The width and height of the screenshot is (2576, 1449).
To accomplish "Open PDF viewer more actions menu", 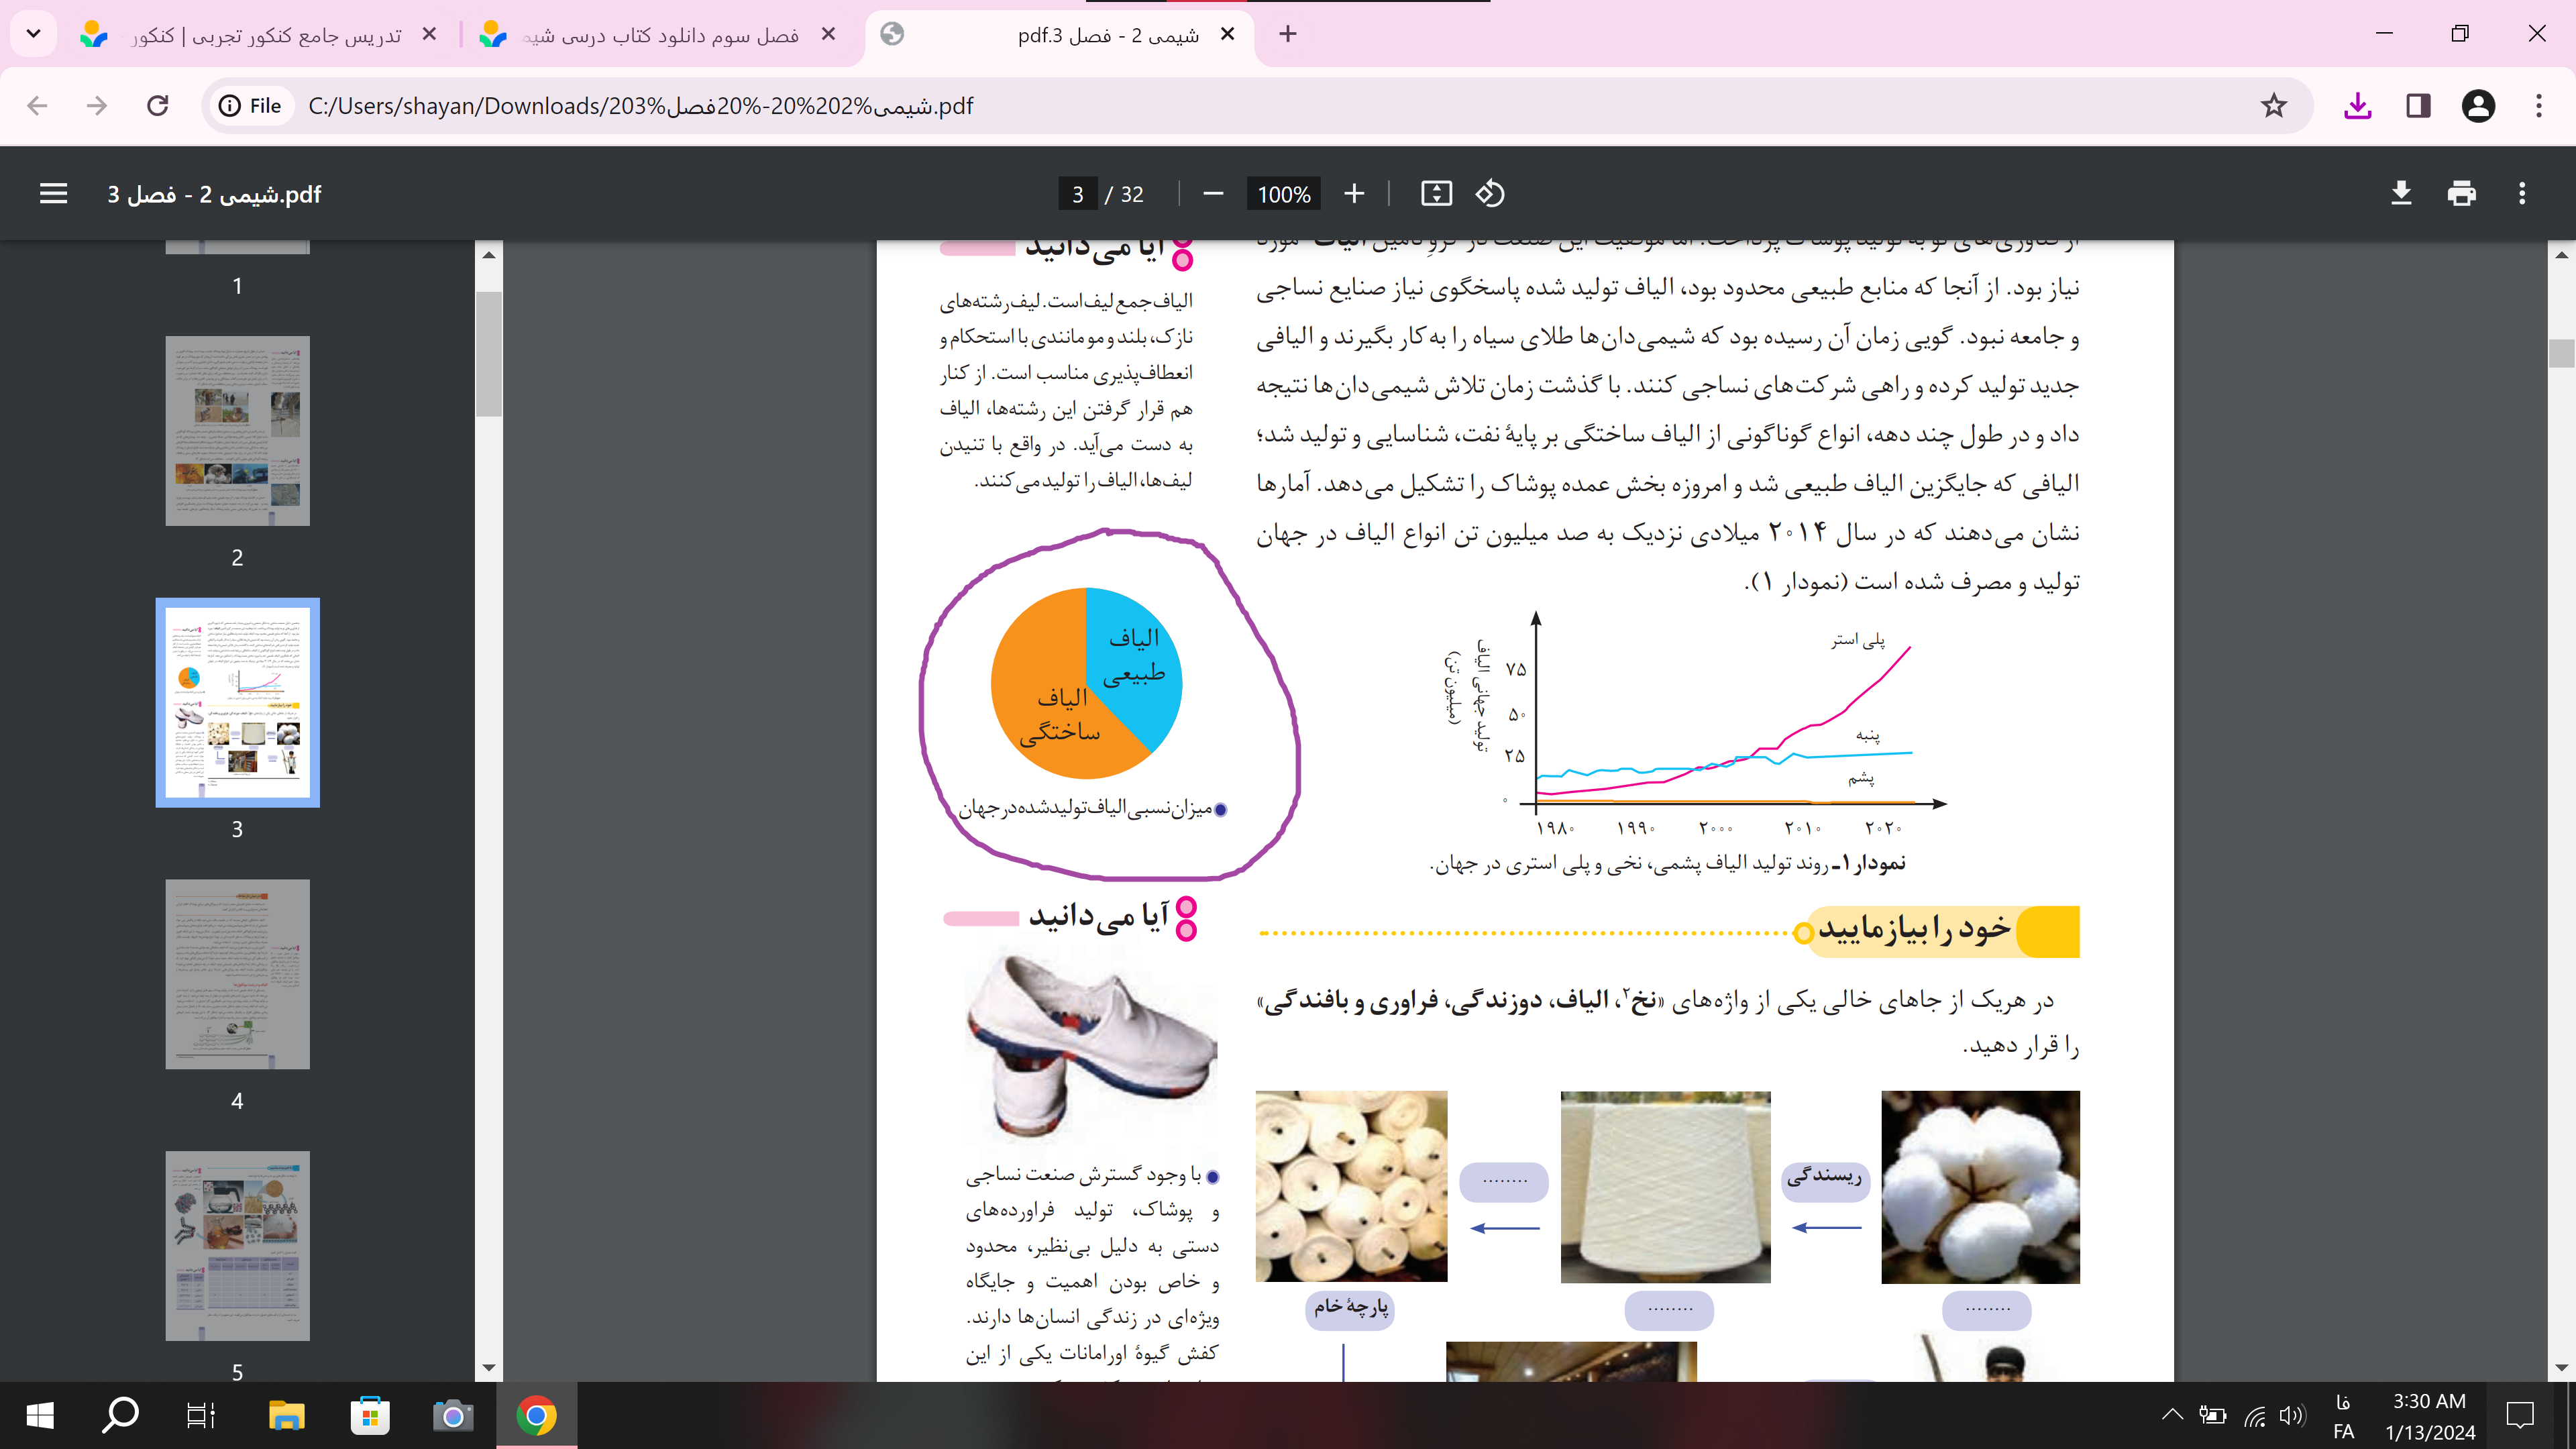I will [2522, 194].
